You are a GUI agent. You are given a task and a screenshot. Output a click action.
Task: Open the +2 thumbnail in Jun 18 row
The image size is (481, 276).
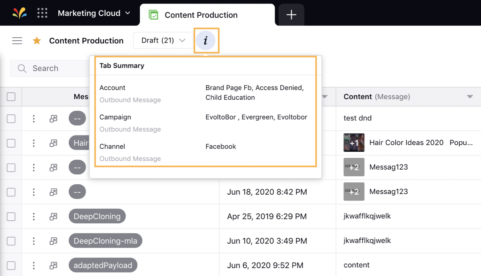click(354, 191)
